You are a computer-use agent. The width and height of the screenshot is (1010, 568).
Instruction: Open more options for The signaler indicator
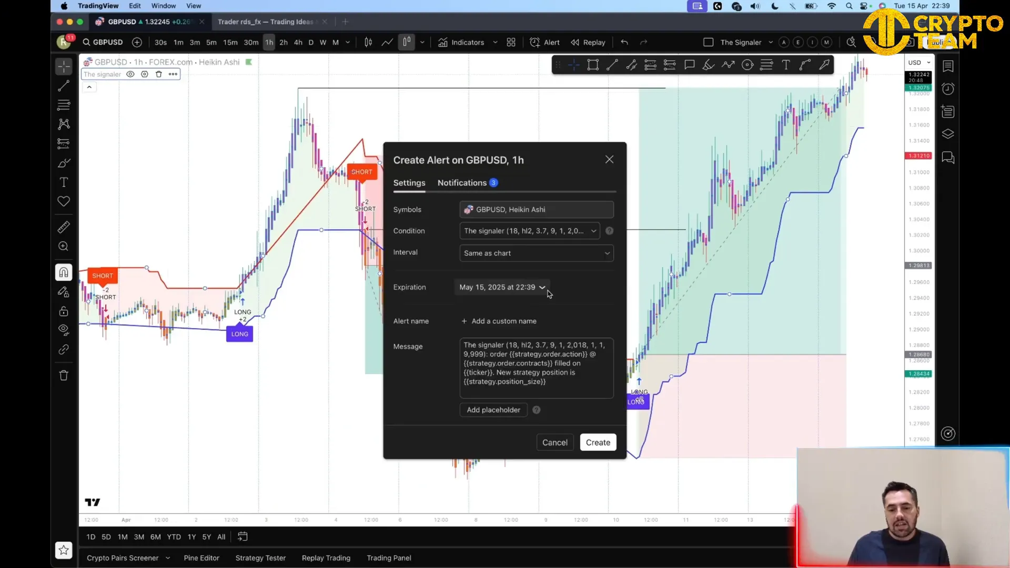tap(173, 74)
